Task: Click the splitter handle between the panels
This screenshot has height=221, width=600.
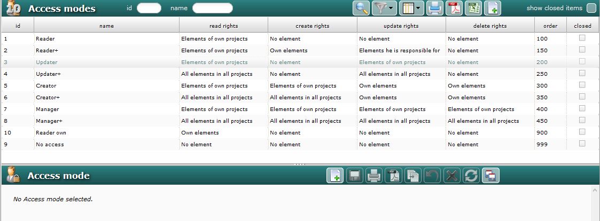Action: click(300, 164)
